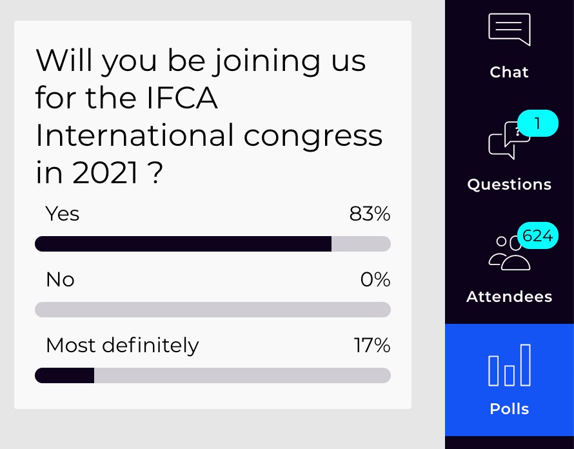Click the Questions badge showing 1
This screenshot has height=449, width=574.
tap(537, 123)
